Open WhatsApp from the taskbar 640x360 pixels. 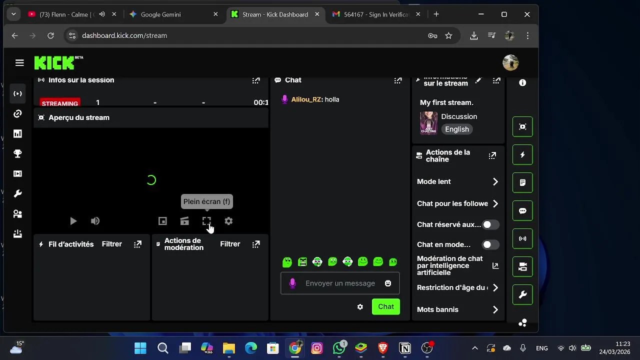pyautogui.click(x=339, y=348)
